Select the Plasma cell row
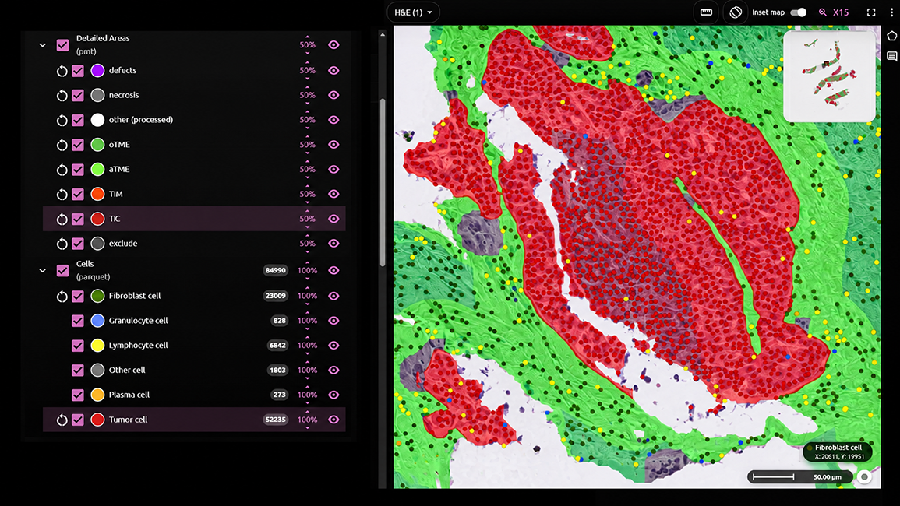This screenshot has height=506, width=900. coord(194,395)
